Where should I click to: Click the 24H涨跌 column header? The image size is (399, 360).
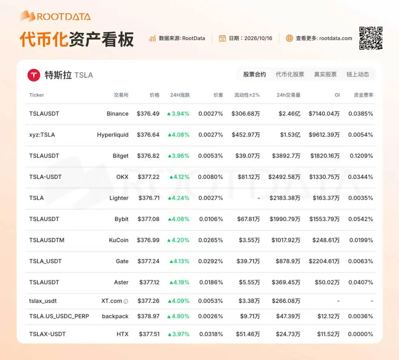pyautogui.click(x=180, y=95)
